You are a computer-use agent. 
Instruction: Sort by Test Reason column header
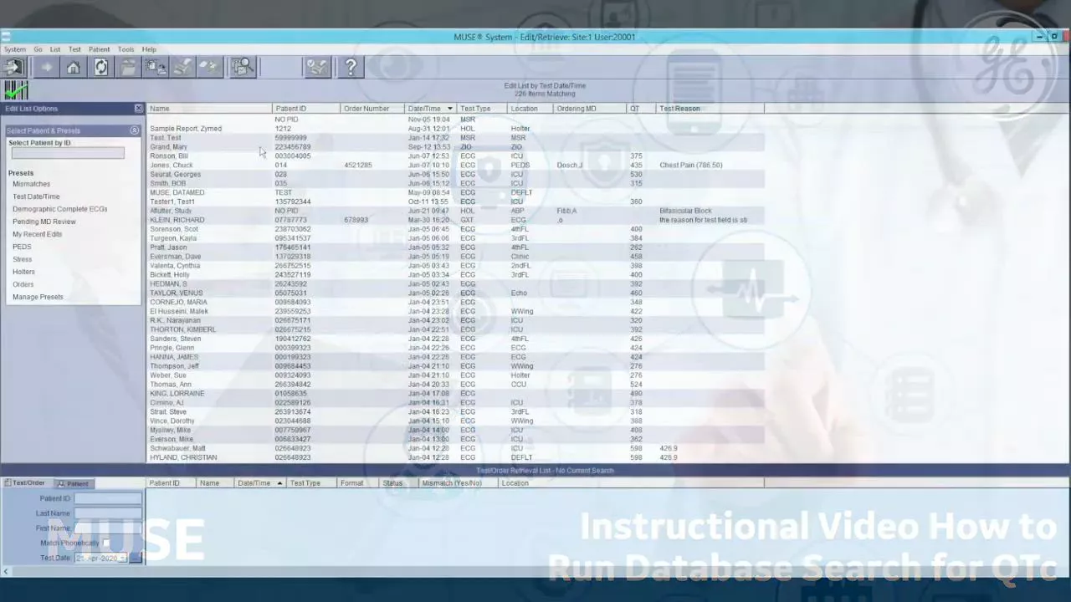[710, 109]
